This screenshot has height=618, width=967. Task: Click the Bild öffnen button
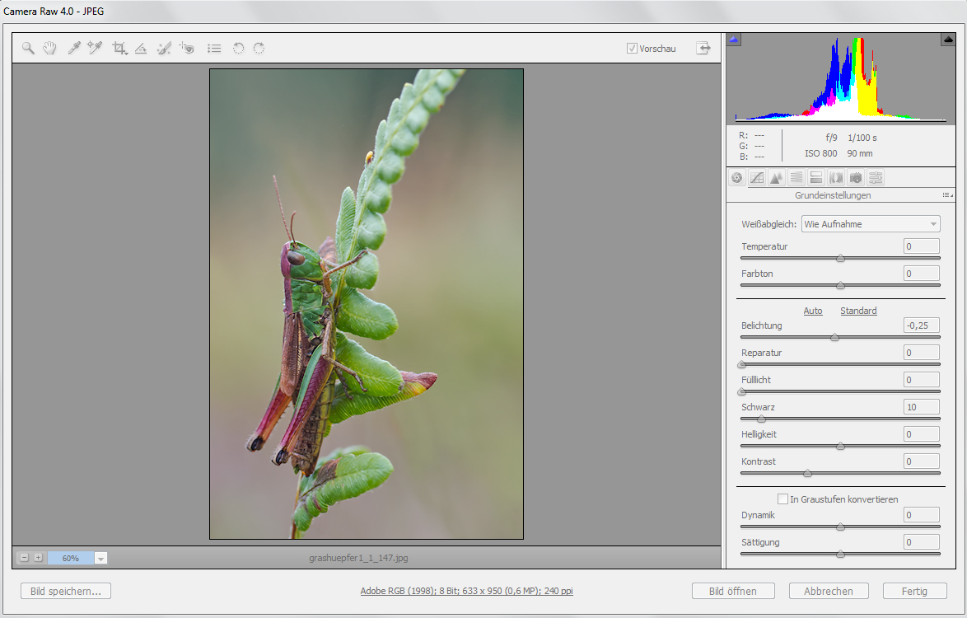tap(734, 591)
